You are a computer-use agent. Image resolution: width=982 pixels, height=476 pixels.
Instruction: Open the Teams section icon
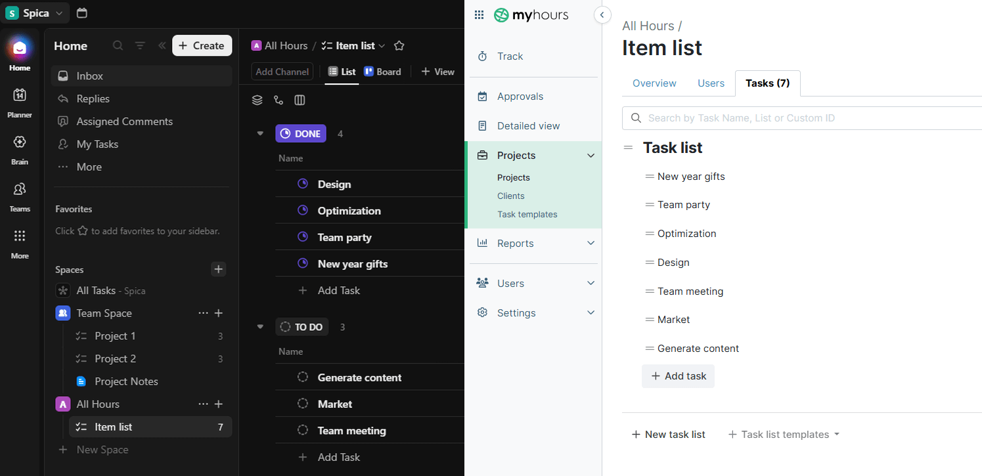20,192
